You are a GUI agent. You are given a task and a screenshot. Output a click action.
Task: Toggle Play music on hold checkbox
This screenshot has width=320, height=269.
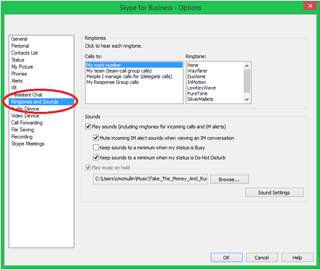coord(88,168)
